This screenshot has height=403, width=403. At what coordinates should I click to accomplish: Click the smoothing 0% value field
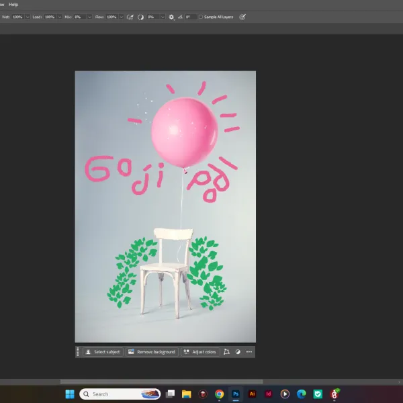(x=153, y=17)
